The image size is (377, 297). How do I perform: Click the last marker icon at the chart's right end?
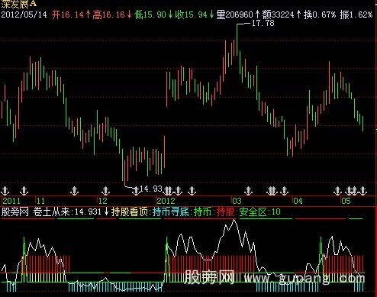coord(363,191)
